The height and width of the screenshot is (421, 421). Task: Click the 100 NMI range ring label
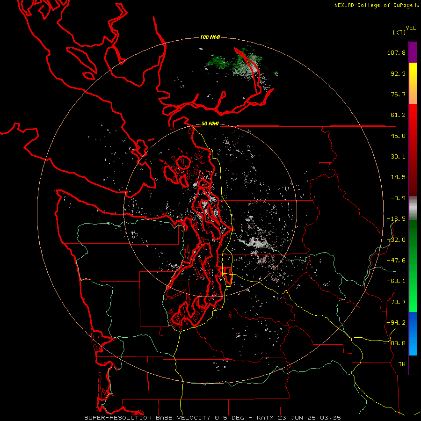210,37
